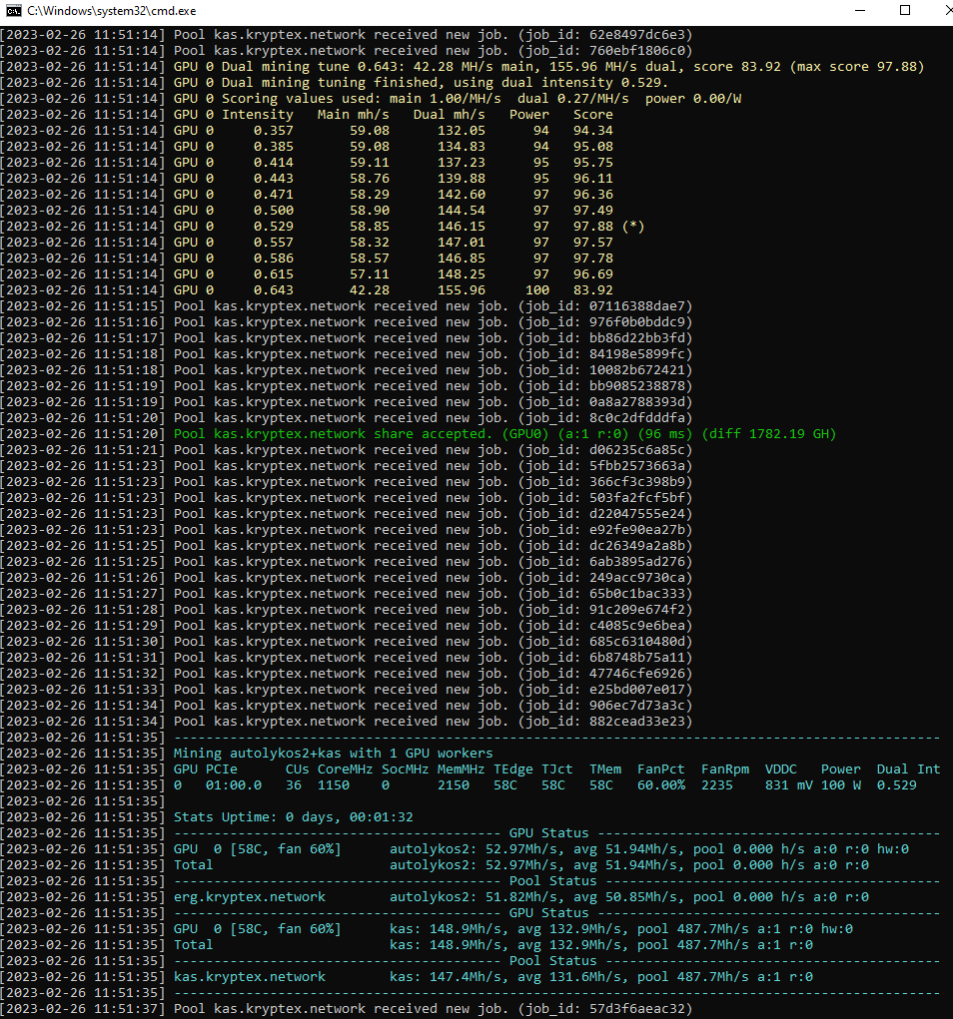The image size is (953, 1019).
Task: Click the "erg.kryptex.network" pool name
Action: (250, 897)
